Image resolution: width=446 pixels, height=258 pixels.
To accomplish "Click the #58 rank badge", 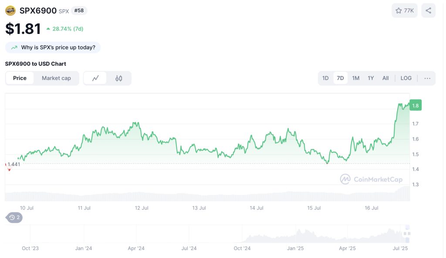I will click(79, 11).
